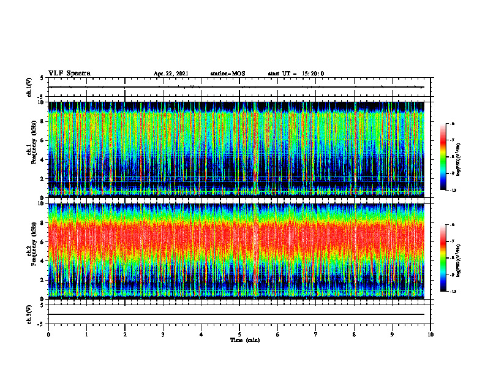Click time axis tick label "1"
485x375 pixels.
[86, 335]
